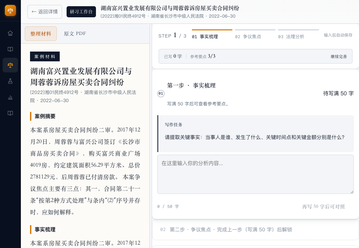Click the 案例材料 label badge
The image size is (359, 248).
point(45,56)
